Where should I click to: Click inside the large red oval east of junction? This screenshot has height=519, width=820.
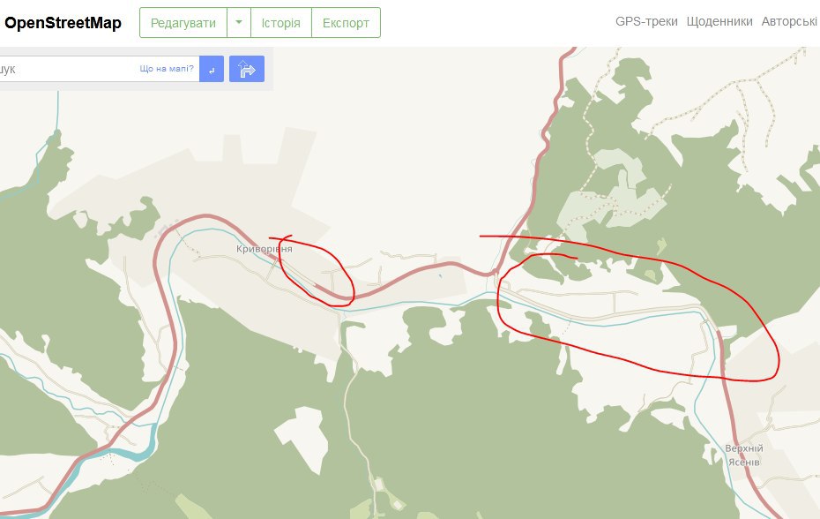coord(638,314)
